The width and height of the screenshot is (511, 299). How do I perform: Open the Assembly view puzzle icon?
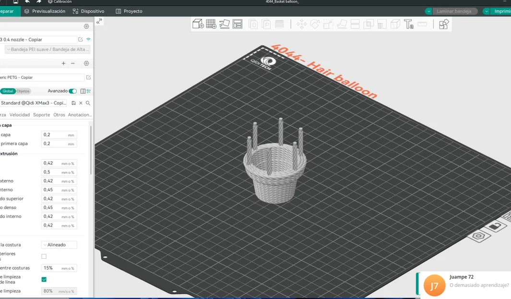point(444,24)
